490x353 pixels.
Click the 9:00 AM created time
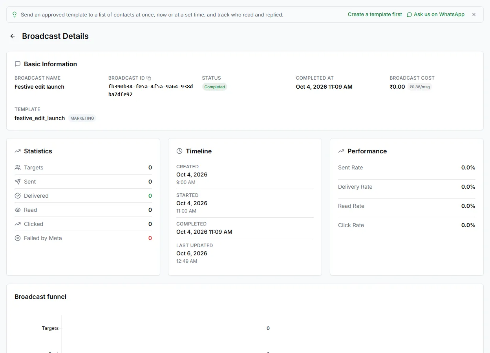pos(186,182)
